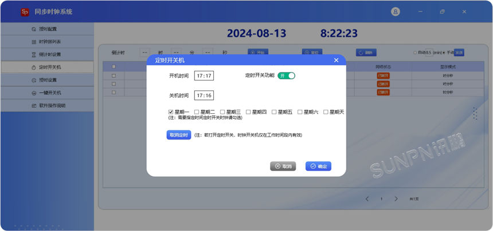
Task: Click the previous page left arrow
Action: (367, 199)
